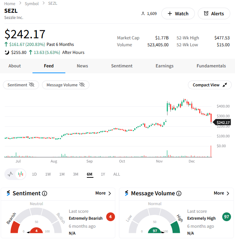Click the Stocktwits logo beside Sentiment heading
The width and height of the screenshot is (235, 239).
pos(8,193)
